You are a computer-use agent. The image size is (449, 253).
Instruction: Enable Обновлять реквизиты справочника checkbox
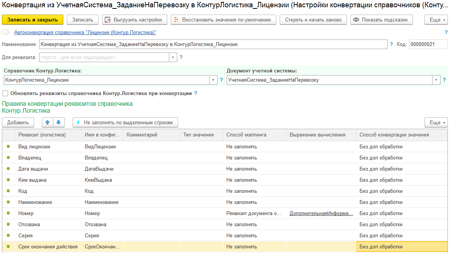(5, 93)
